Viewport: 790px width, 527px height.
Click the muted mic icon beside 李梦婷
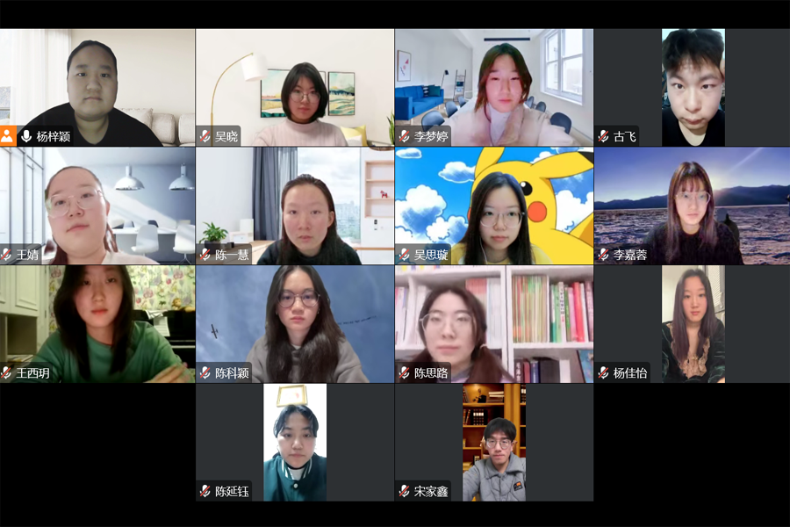(x=404, y=136)
